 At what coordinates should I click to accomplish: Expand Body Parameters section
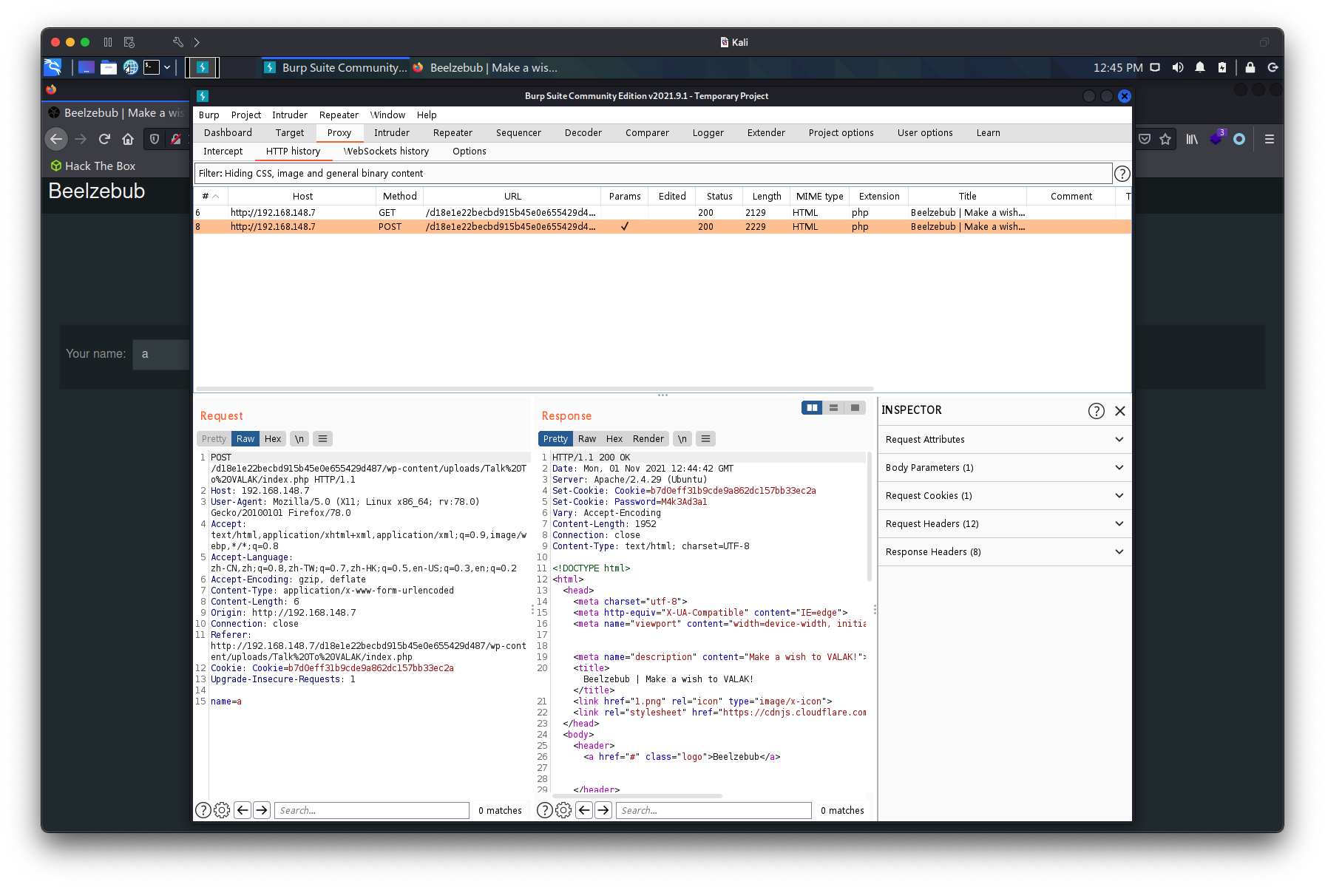click(1004, 468)
